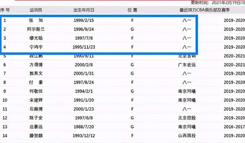This screenshot has height=143, width=245.
Task: Click birthdate 1991/1/20
Action: tap(84, 100)
